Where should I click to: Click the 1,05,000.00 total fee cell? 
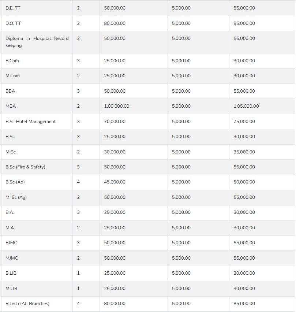pos(246,106)
